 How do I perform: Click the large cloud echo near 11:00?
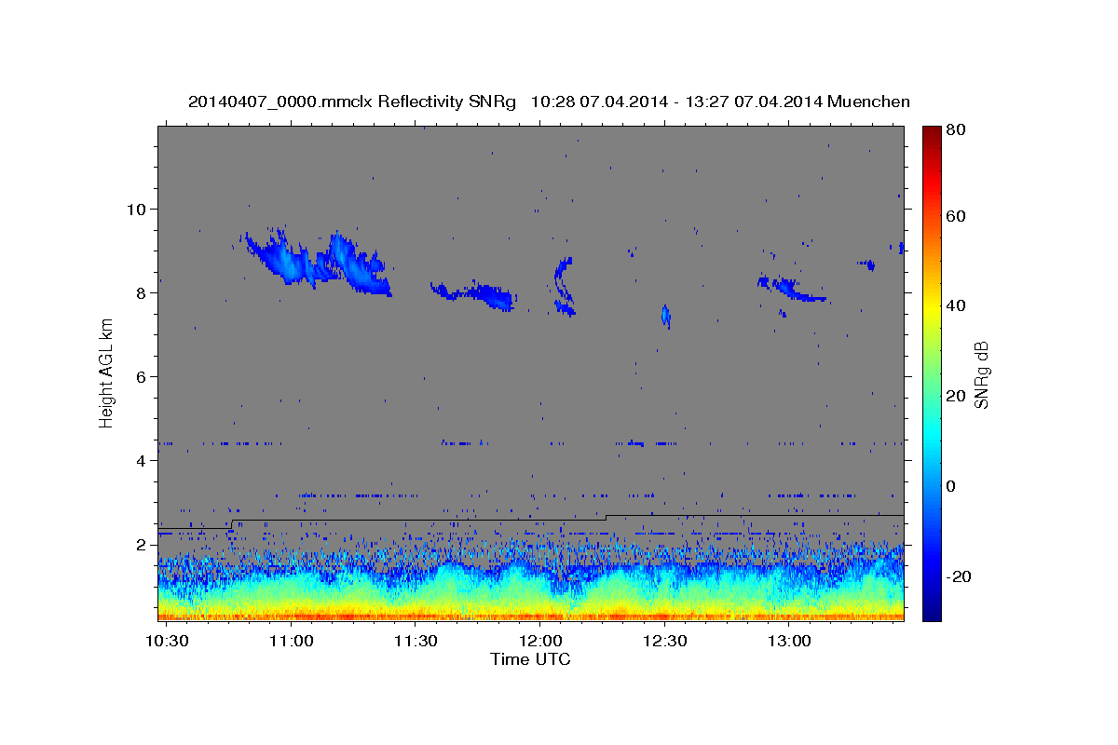point(317,264)
